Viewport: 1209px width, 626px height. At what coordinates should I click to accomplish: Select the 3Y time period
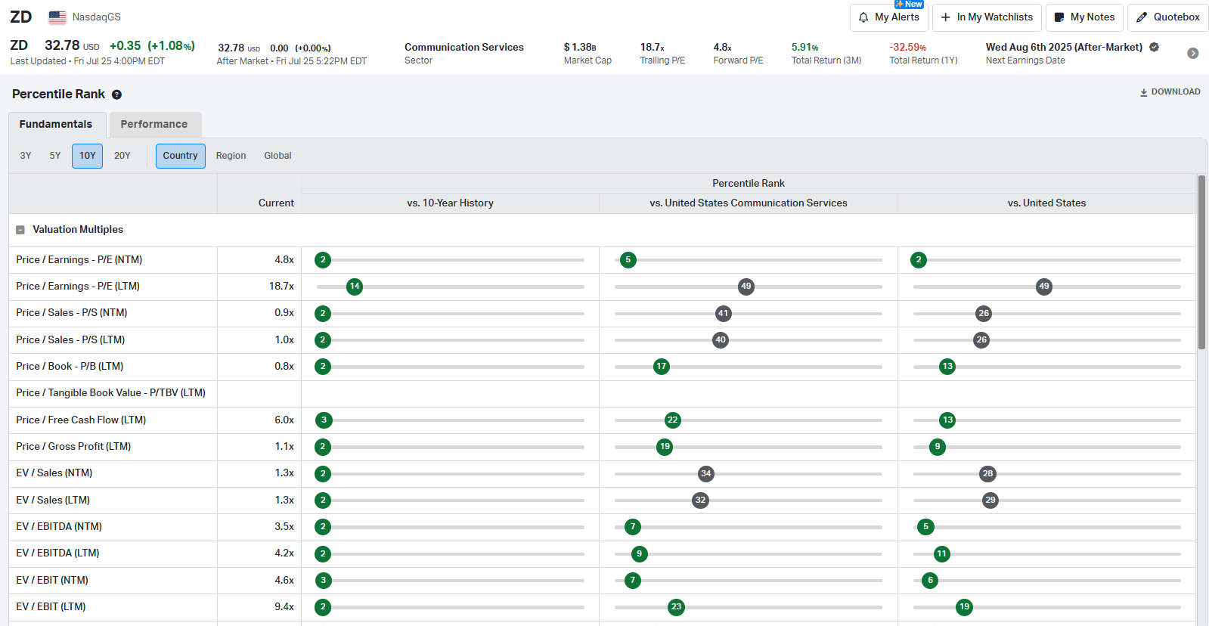(26, 156)
